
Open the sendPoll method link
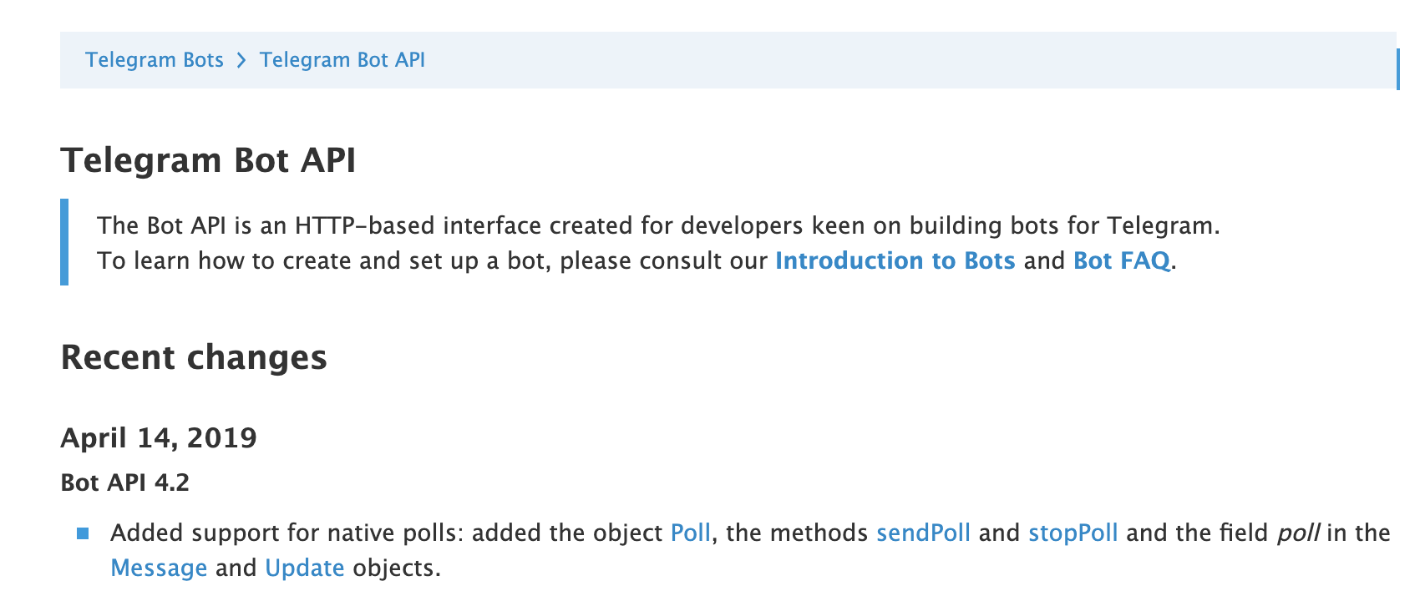click(923, 533)
